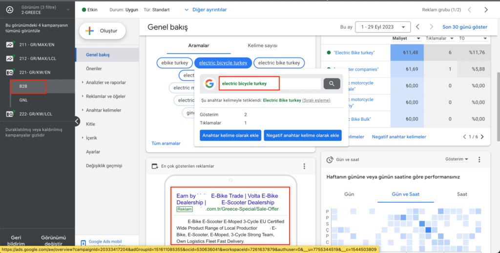Click the Google logo in the popup
500x253 pixels.
tap(209, 84)
